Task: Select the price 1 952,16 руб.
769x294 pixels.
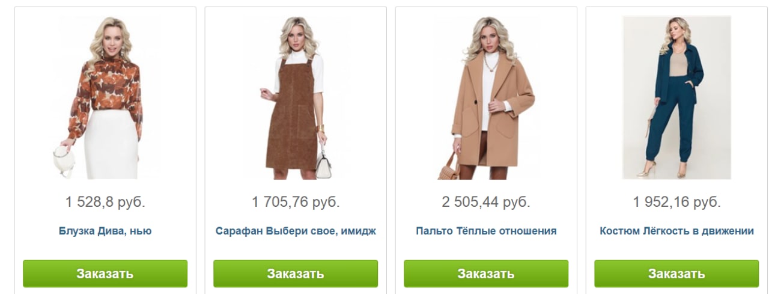Action: 676,202
